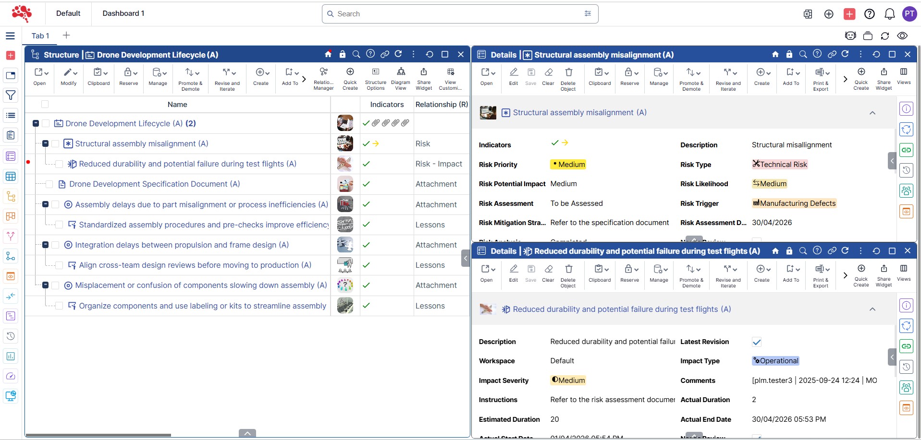Screen dimensions: 921x440
Task: Collapse the Structural assembly misalignment details section
Action: [x=872, y=113]
